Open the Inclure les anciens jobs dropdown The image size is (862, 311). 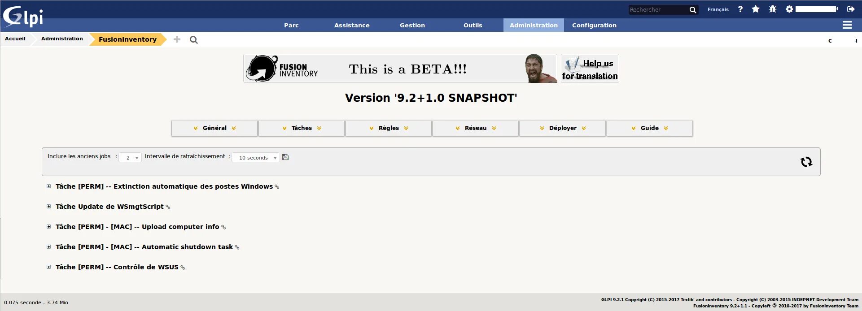(130, 158)
